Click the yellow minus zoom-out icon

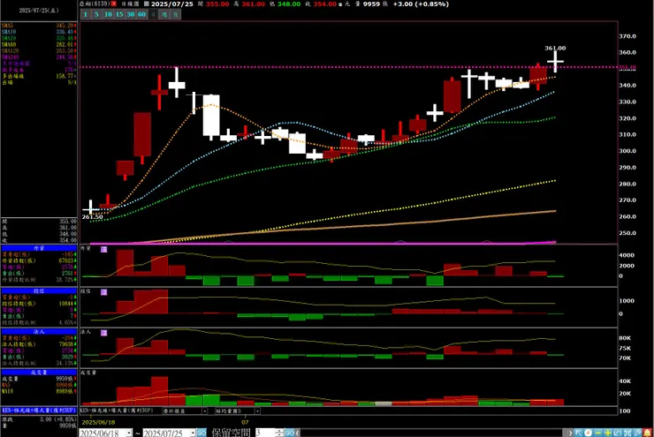point(598,433)
